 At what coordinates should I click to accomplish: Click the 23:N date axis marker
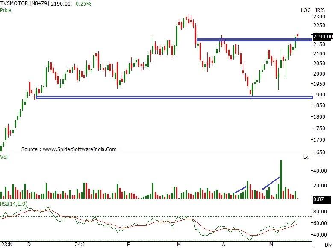coord(6,245)
